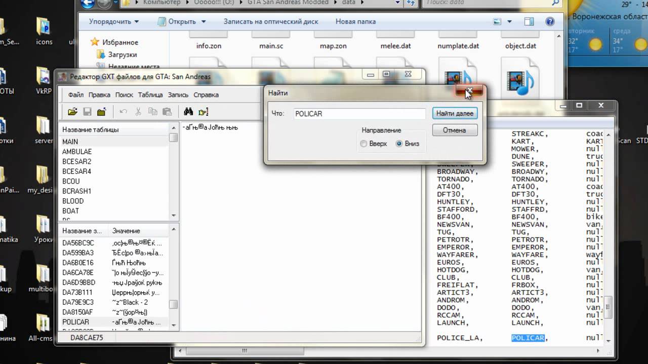Select the Вверх direction radio button
The width and height of the screenshot is (648, 364).
[x=363, y=144]
